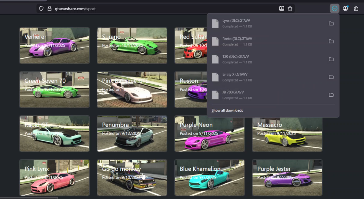Toggle the downloads panel toolbar button
The image size is (364, 199).
pos(334,8)
